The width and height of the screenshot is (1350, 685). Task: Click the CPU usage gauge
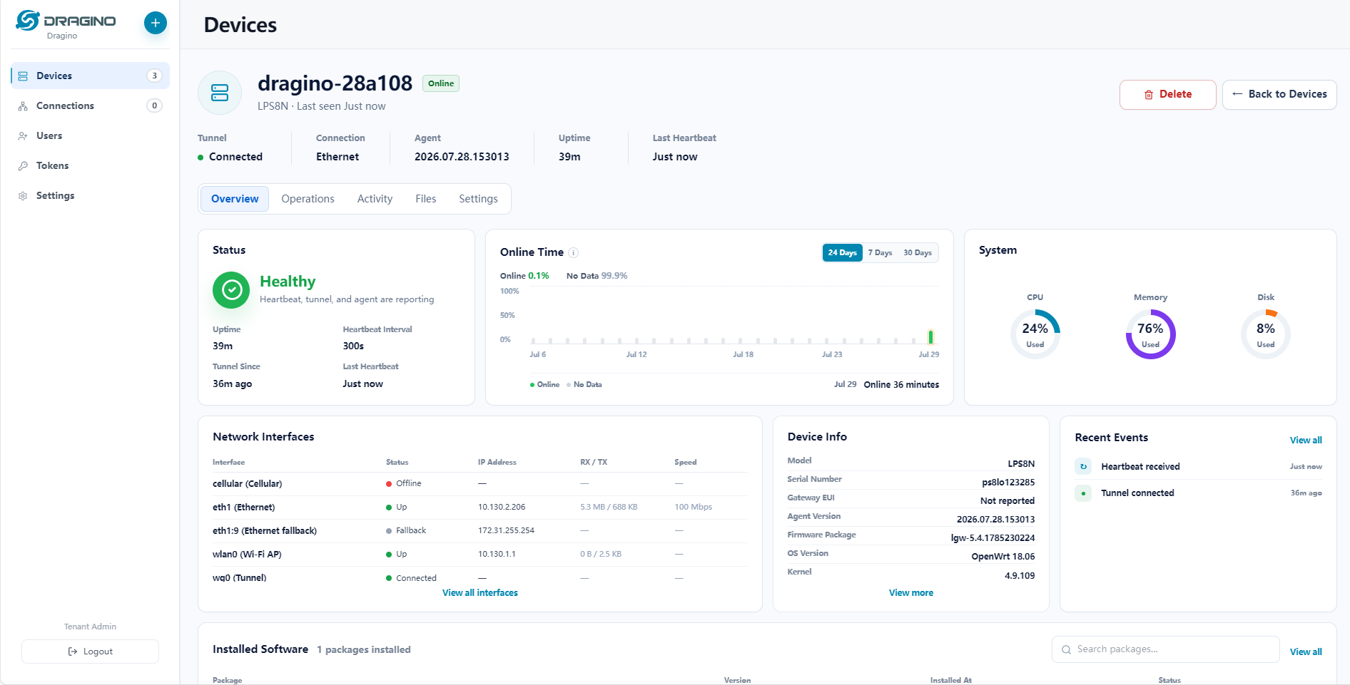pyautogui.click(x=1035, y=334)
